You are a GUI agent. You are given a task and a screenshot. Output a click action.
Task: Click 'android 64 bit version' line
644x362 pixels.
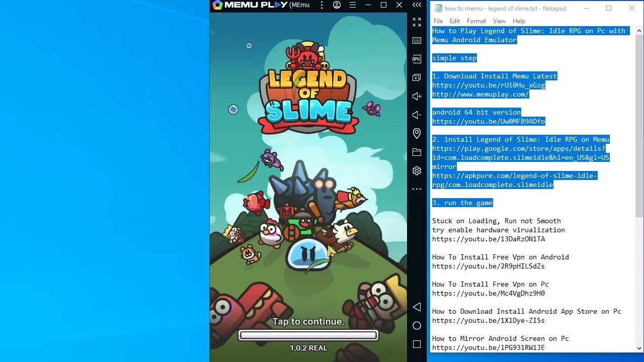(x=476, y=112)
